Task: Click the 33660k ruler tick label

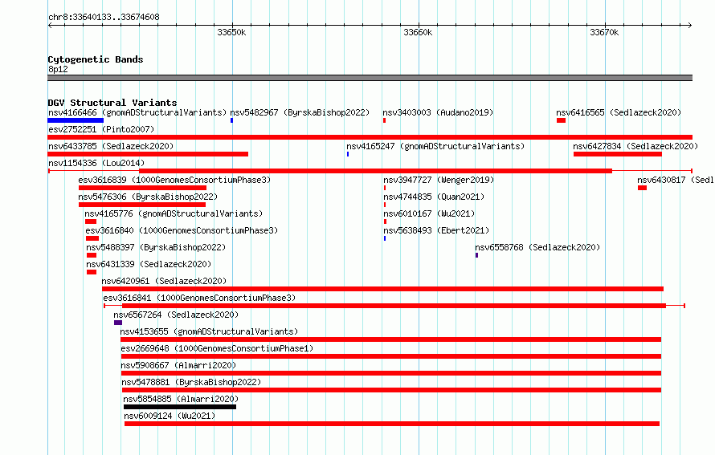Action: click(x=418, y=32)
